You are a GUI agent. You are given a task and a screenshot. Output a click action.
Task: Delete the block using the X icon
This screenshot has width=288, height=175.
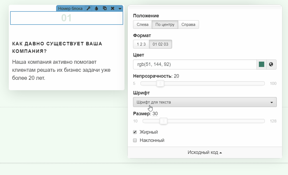(112, 8)
